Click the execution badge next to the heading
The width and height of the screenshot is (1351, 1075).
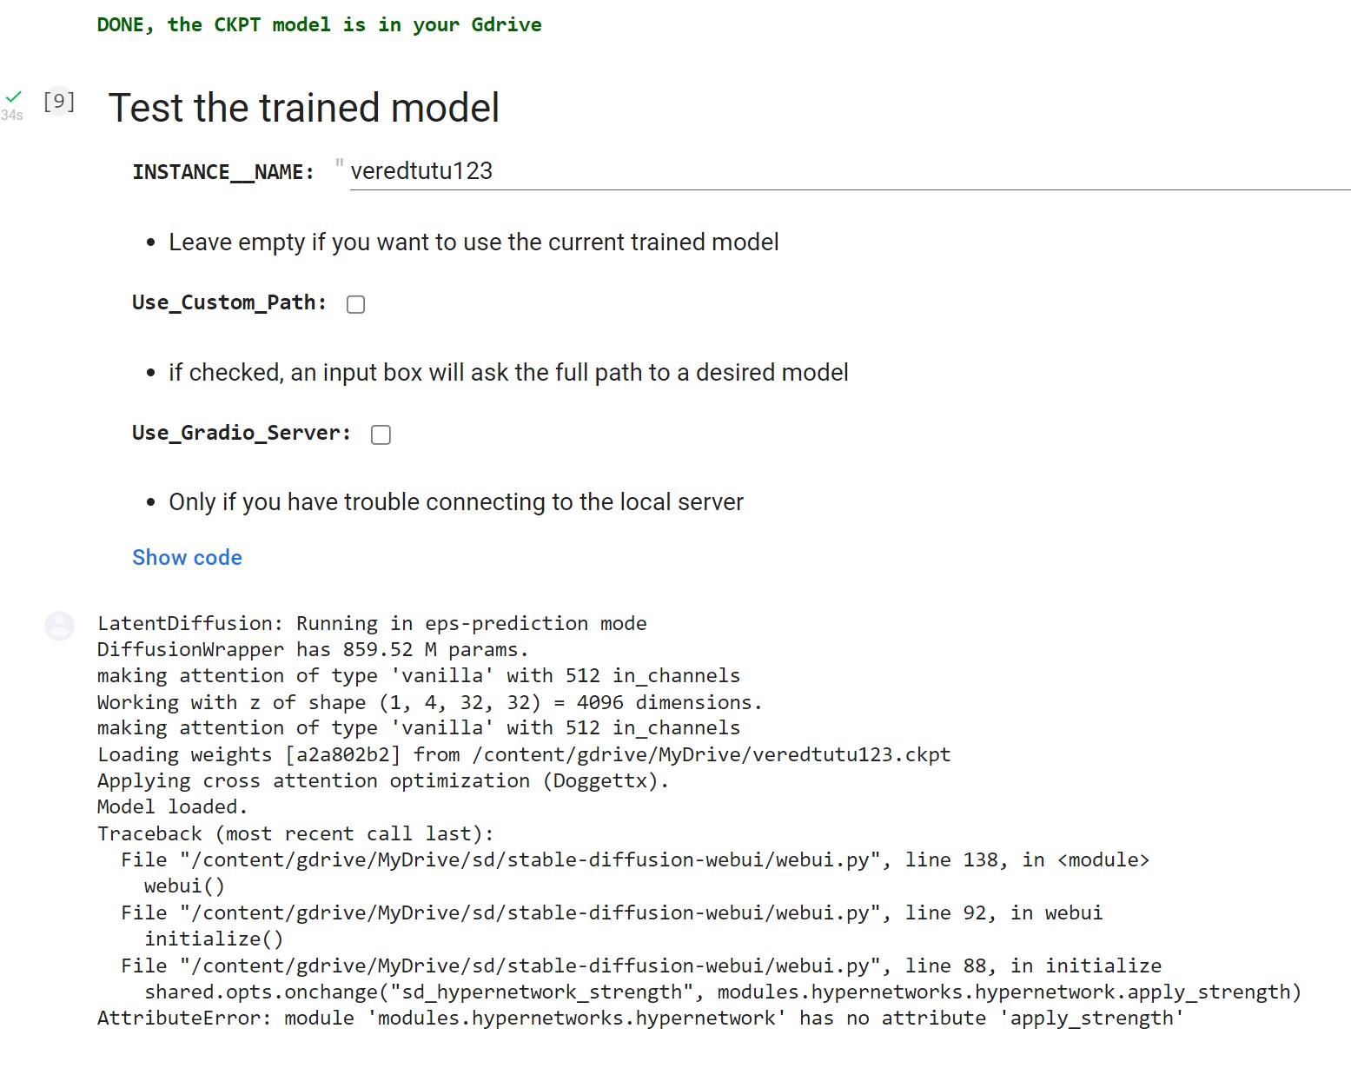[x=57, y=101]
